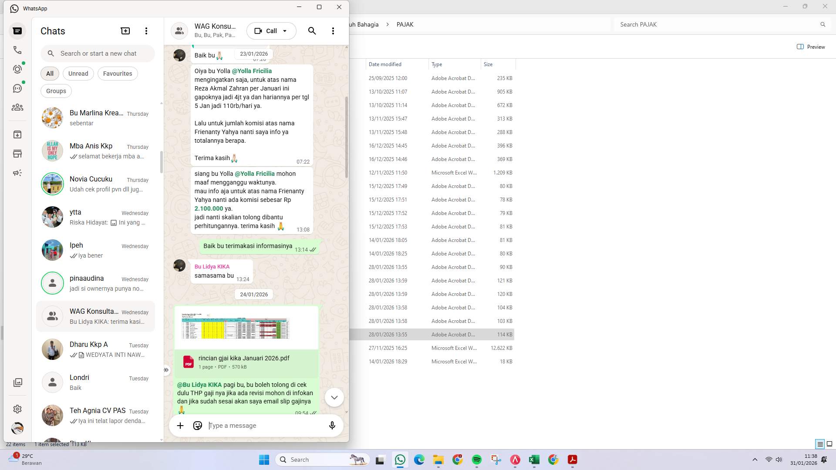
Task: Open WhatsApp Settings via the gear icon
Action: tap(17, 409)
